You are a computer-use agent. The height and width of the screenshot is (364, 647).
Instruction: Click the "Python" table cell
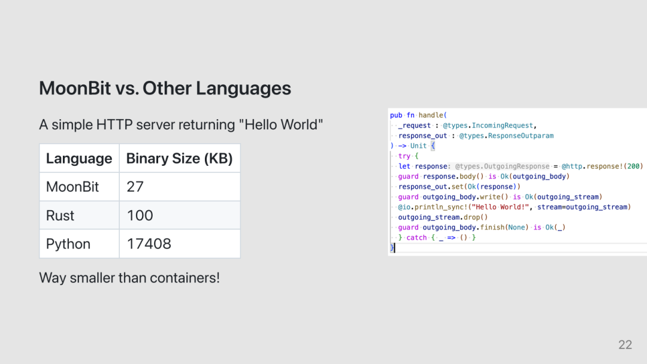pyautogui.click(x=68, y=244)
